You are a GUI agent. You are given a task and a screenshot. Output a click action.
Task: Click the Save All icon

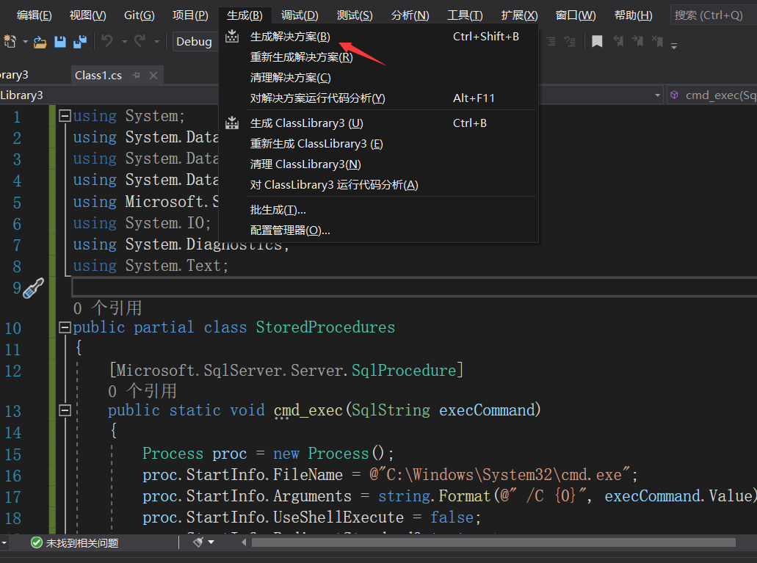tap(80, 42)
